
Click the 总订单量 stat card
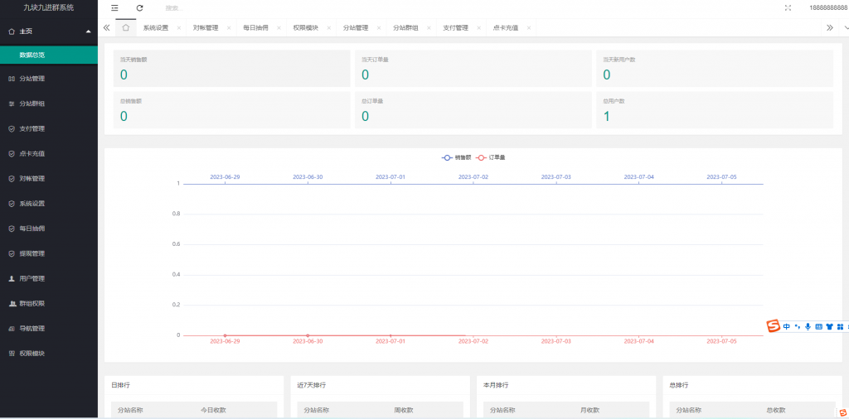point(473,110)
